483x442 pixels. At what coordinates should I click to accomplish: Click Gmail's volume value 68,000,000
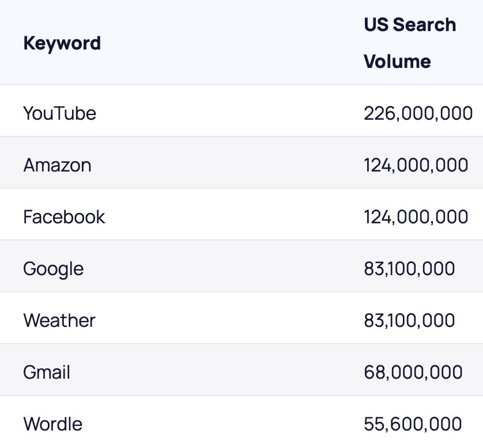(x=413, y=372)
